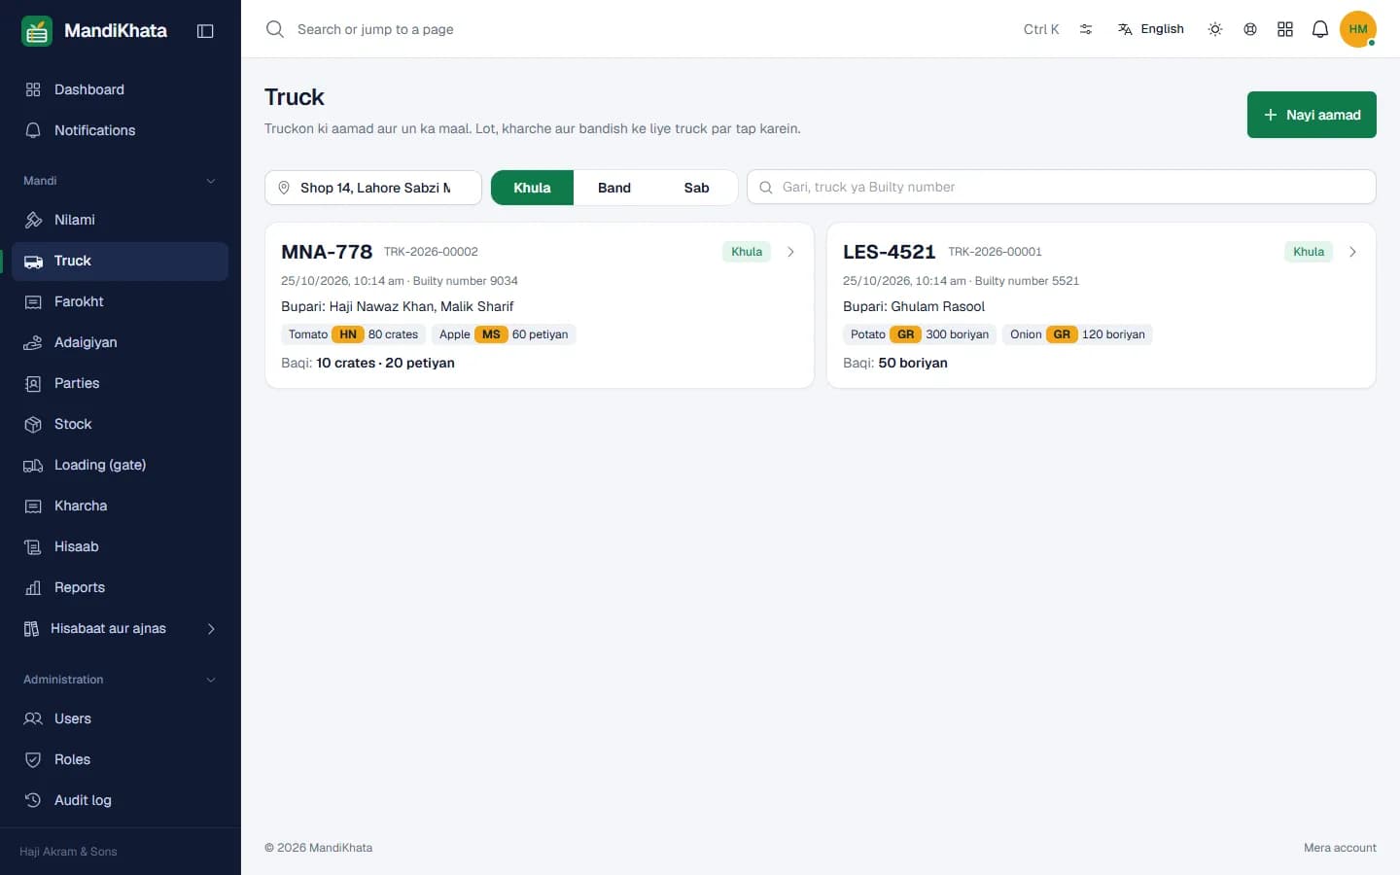The height and width of the screenshot is (875, 1400).
Task: Click the MNA-778 truck heading
Action: [327, 252]
